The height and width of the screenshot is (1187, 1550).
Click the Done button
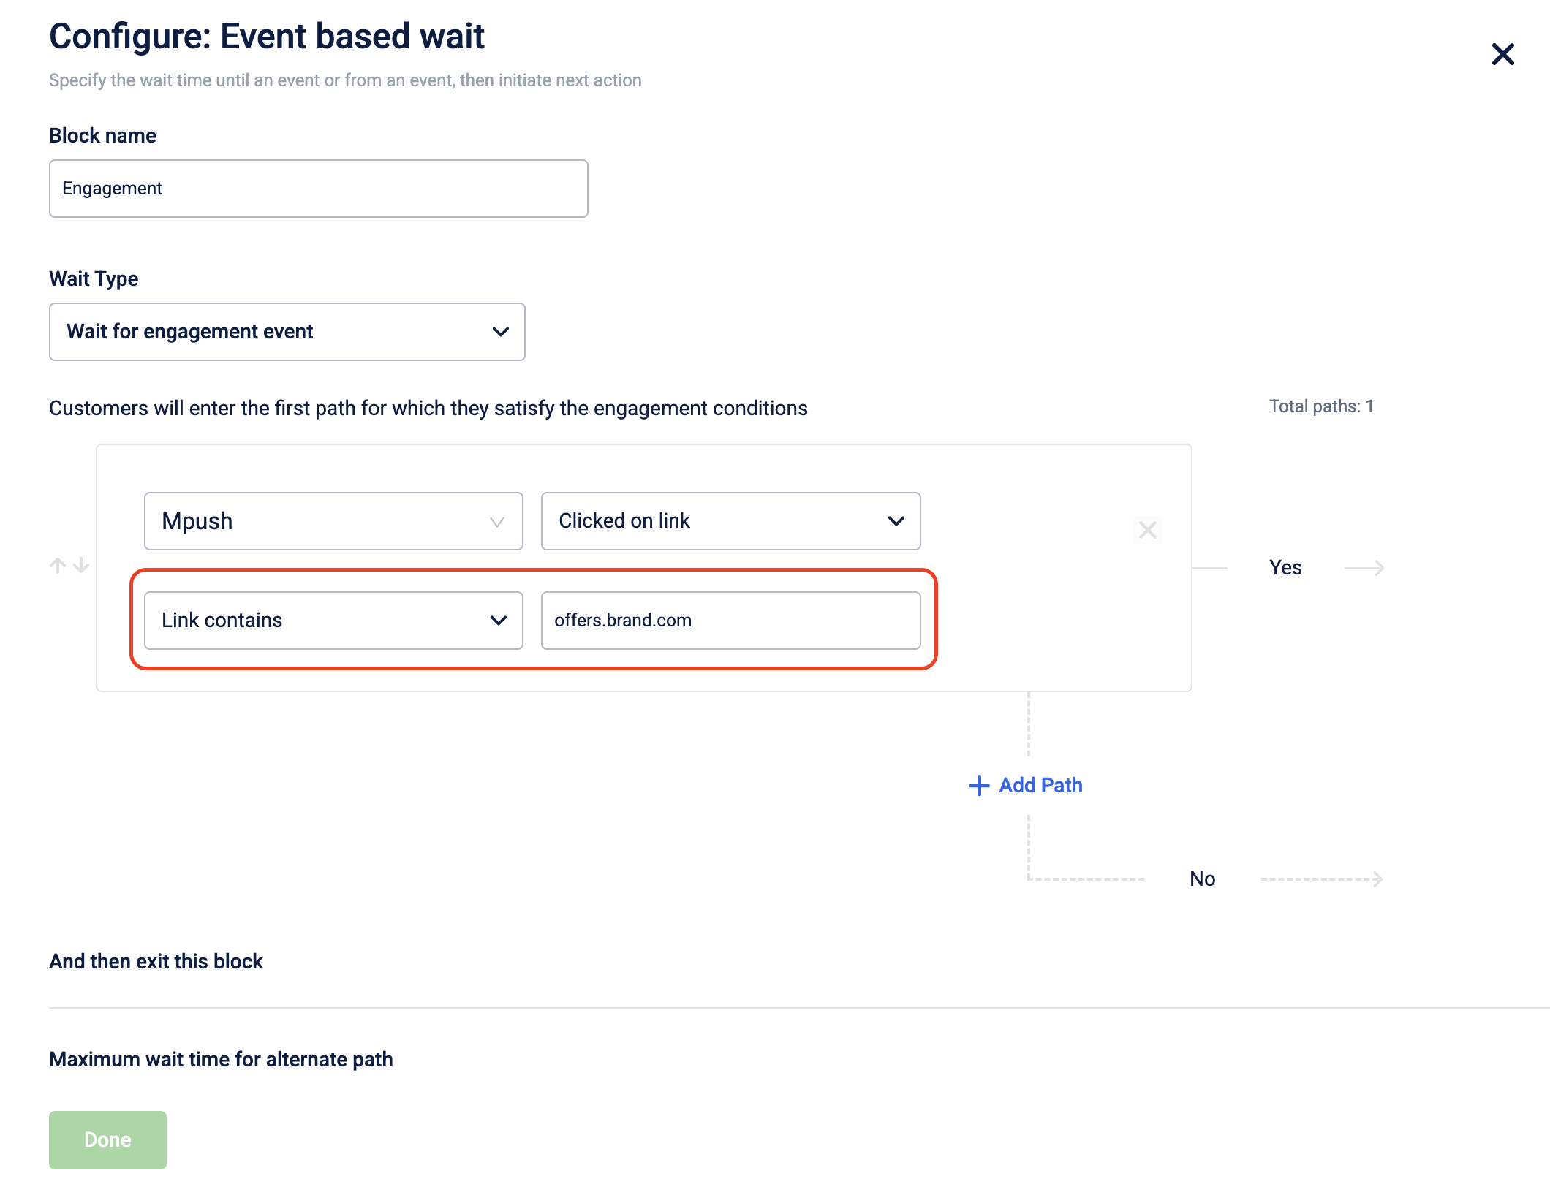(x=107, y=1140)
